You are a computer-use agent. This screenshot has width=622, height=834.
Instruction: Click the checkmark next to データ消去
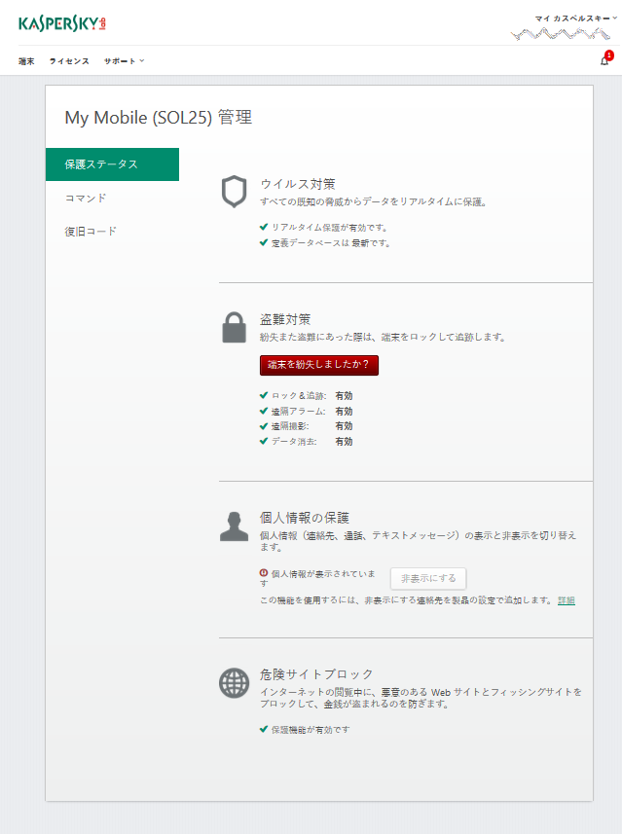click(264, 441)
